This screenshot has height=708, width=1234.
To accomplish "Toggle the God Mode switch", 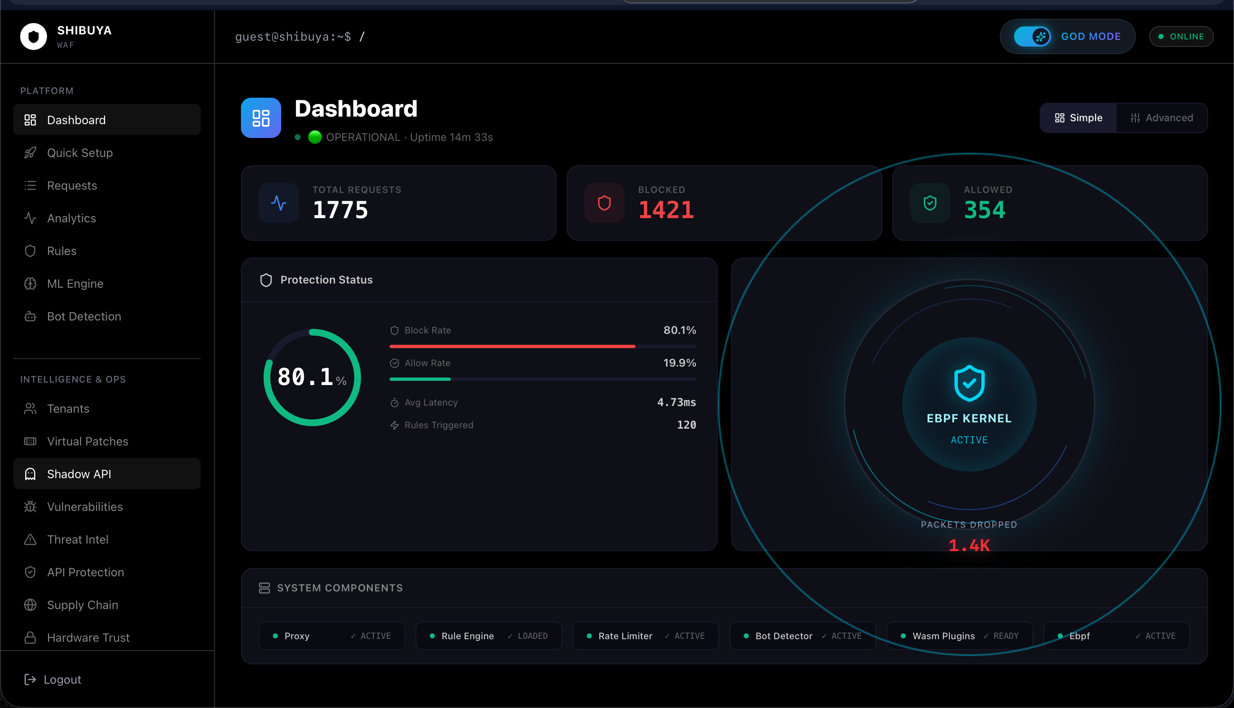I will pos(1032,36).
